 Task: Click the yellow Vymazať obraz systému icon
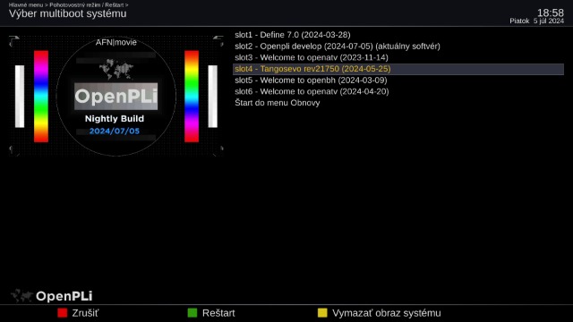tap(322, 313)
